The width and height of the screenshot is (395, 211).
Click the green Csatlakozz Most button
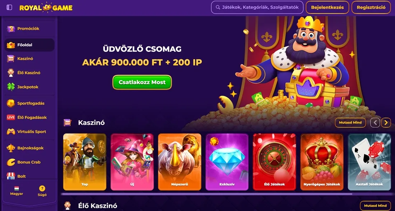click(142, 82)
